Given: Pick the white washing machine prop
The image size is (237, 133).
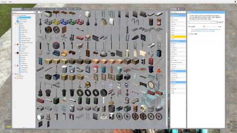Looking at the screenshot, I should click(x=143, y=109).
